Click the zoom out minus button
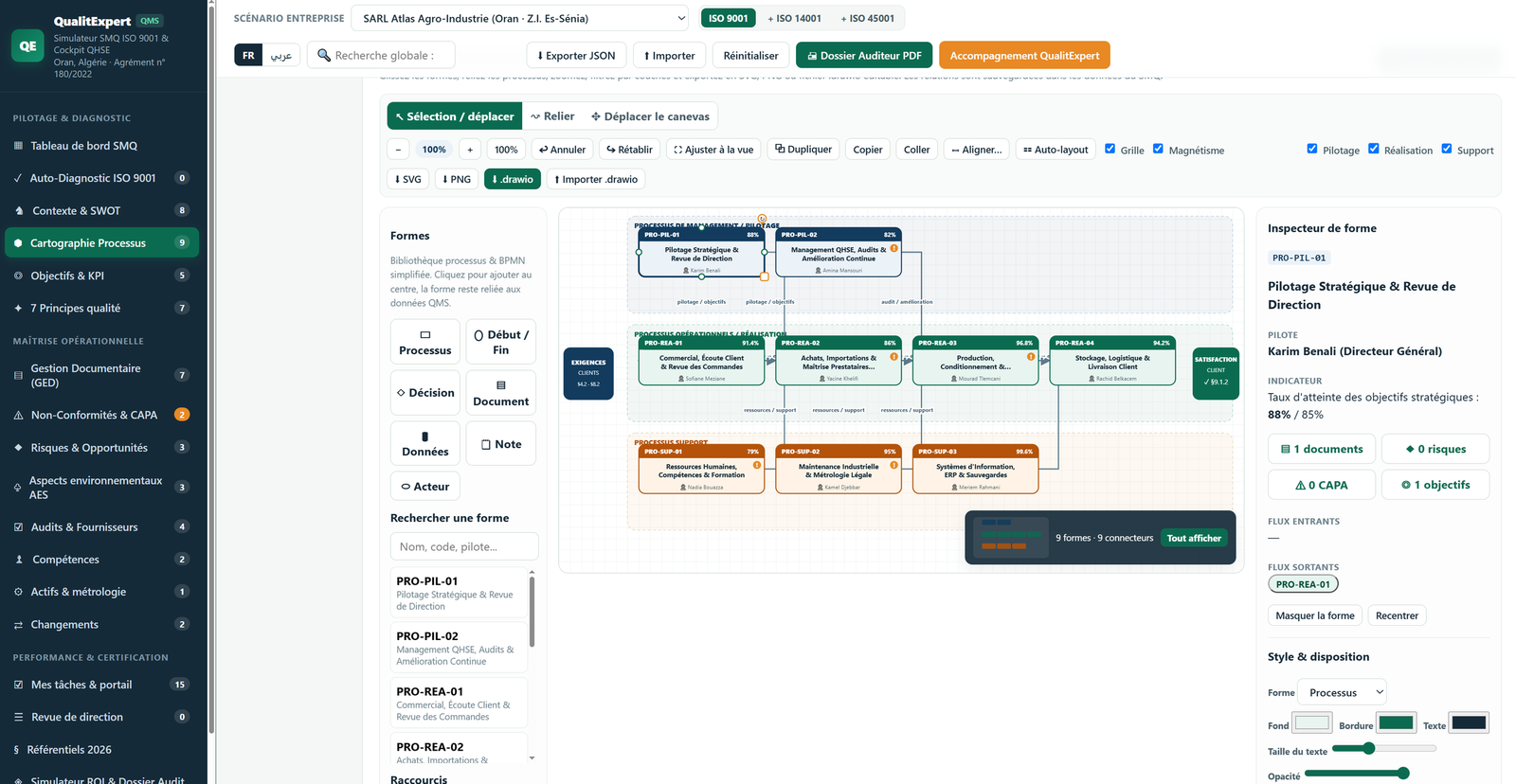Screen dimensions: 1516x784 [398, 150]
